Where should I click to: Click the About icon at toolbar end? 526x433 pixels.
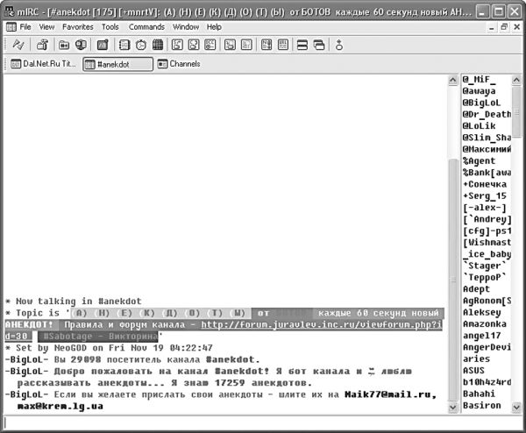coord(339,45)
